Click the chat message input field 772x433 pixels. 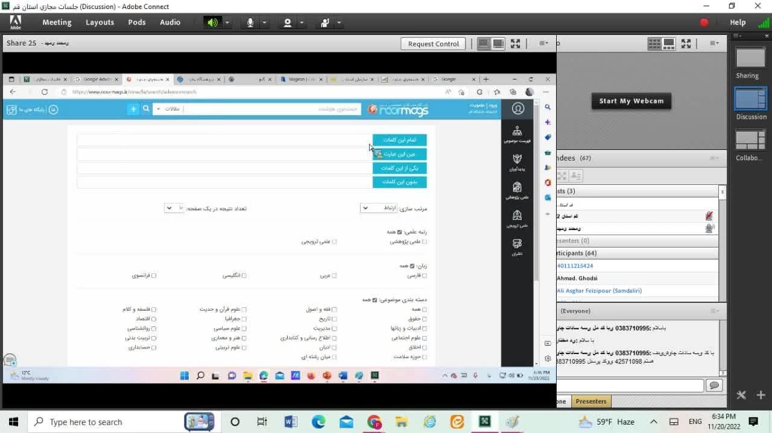pyautogui.click(x=630, y=385)
